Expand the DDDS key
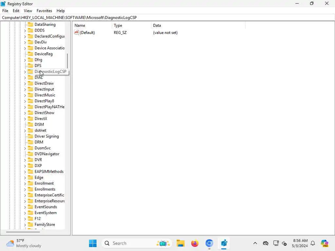Screen dimensions: 335x251 point(25,30)
